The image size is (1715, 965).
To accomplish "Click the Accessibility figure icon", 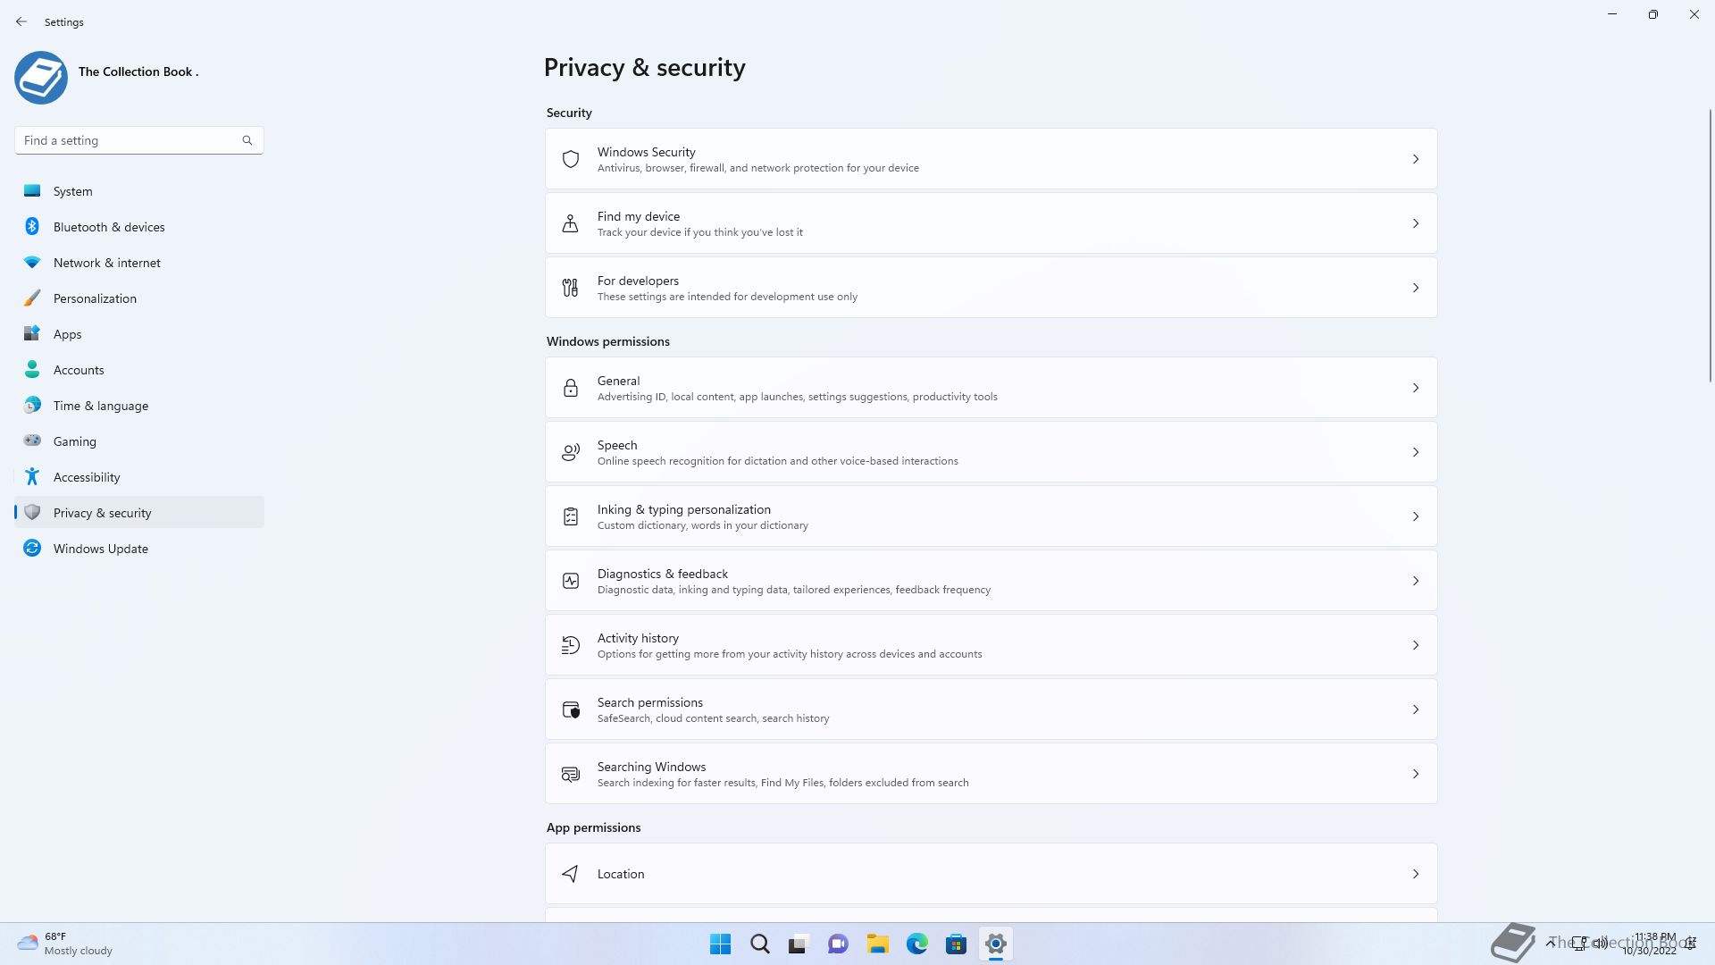I will pos(32,476).
